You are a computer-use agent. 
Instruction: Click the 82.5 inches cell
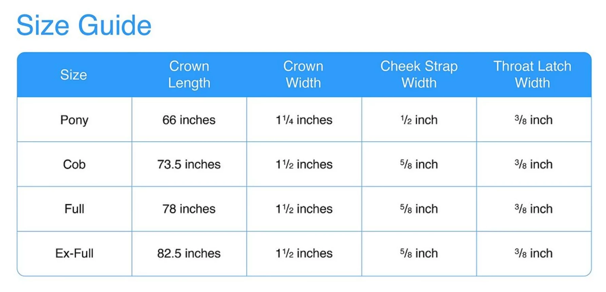pyautogui.click(x=189, y=253)
